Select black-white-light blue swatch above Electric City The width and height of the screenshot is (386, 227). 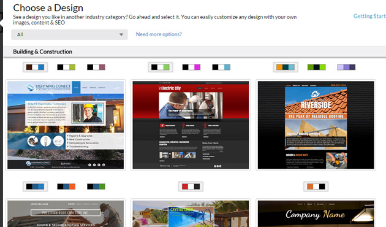coord(221,67)
